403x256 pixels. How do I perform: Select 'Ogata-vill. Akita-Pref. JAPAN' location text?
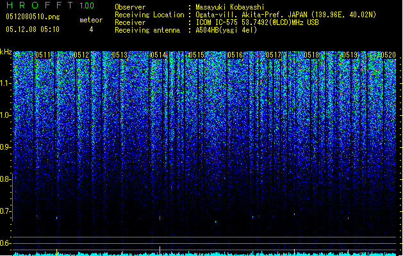point(251,15)
